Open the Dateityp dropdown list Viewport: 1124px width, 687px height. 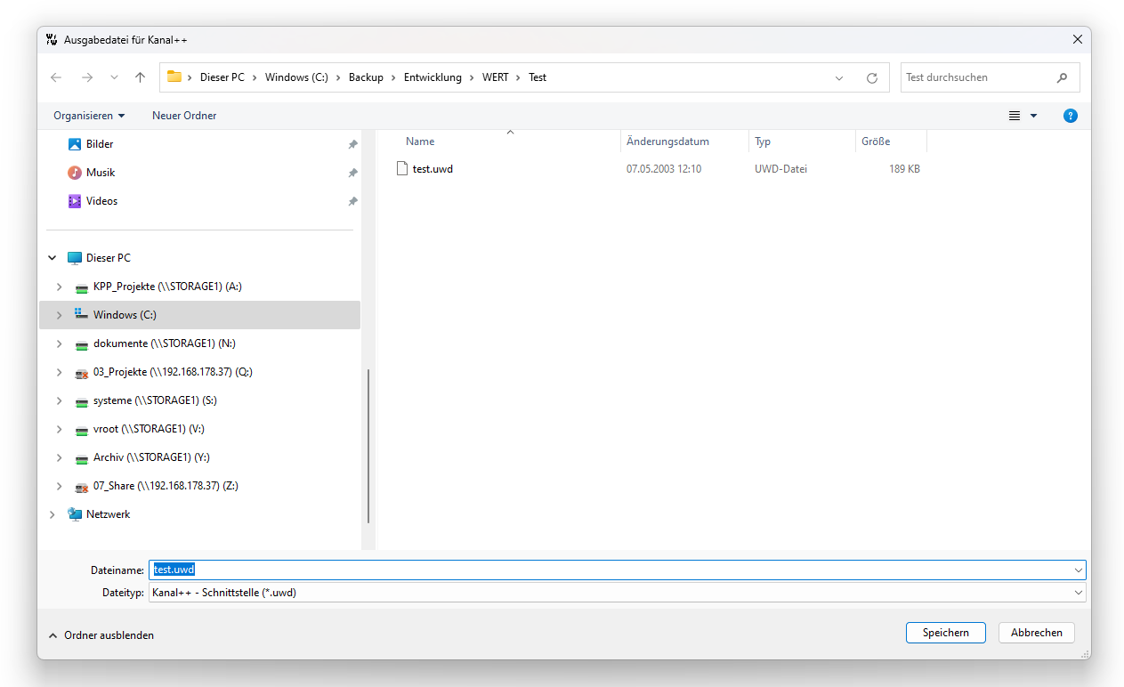[1079, 593]
